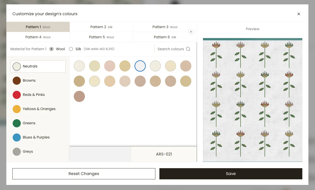Switch to Pattern 4 Wool tab
This screenshot has height=190, width=315.
point(38,37)
